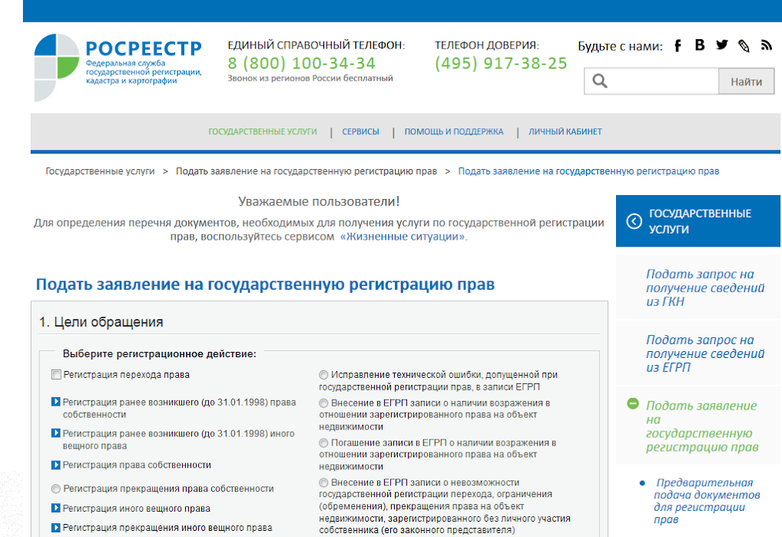Viewport: 782px width, 537px height.
Task: Click the back arrow in Государственные услуги panel
Action: point(634,221)
